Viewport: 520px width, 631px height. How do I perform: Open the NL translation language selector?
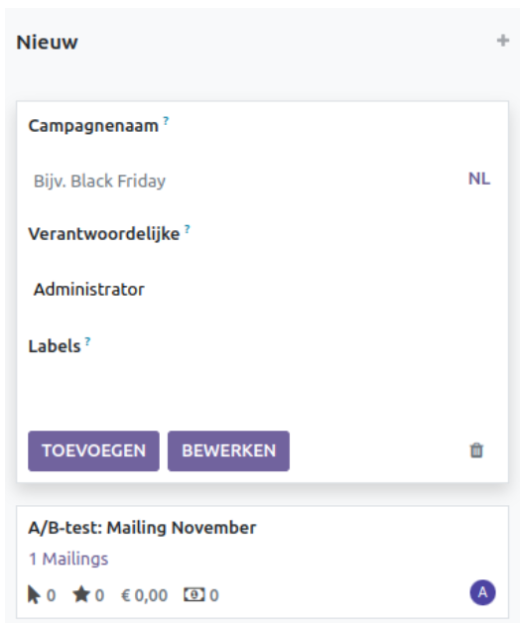479,179
